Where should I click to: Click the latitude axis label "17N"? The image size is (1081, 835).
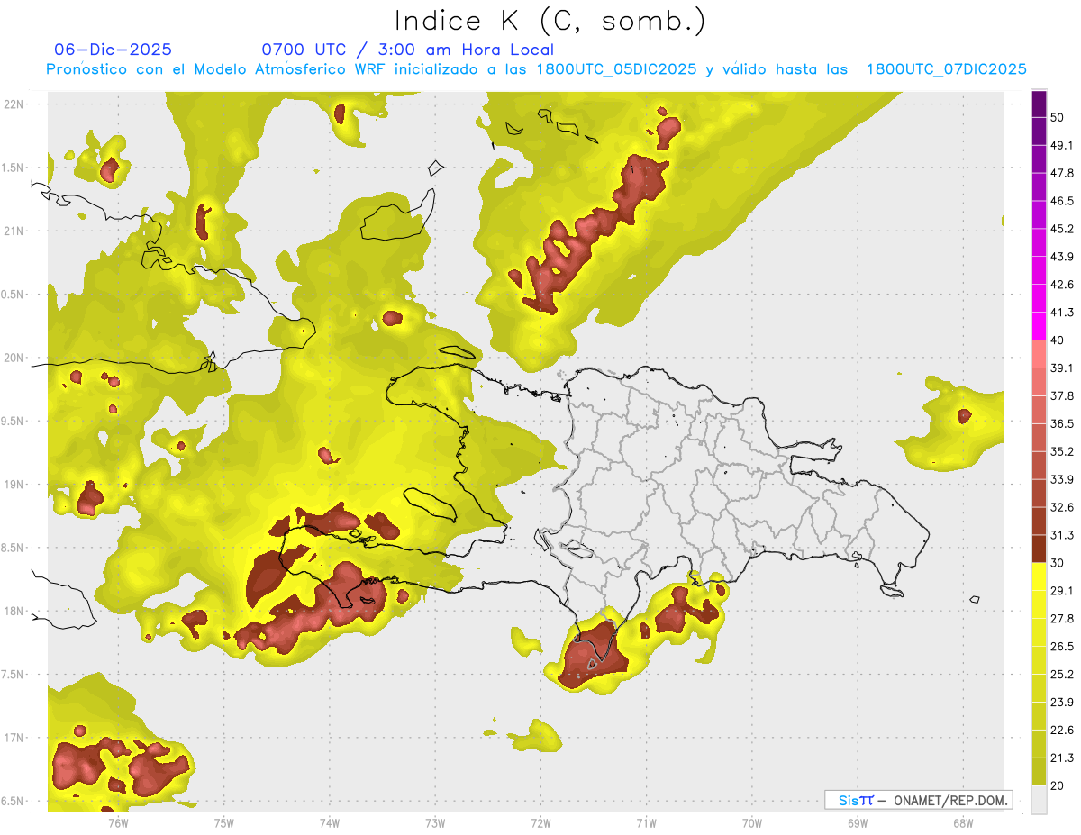[x=13, y=738]
